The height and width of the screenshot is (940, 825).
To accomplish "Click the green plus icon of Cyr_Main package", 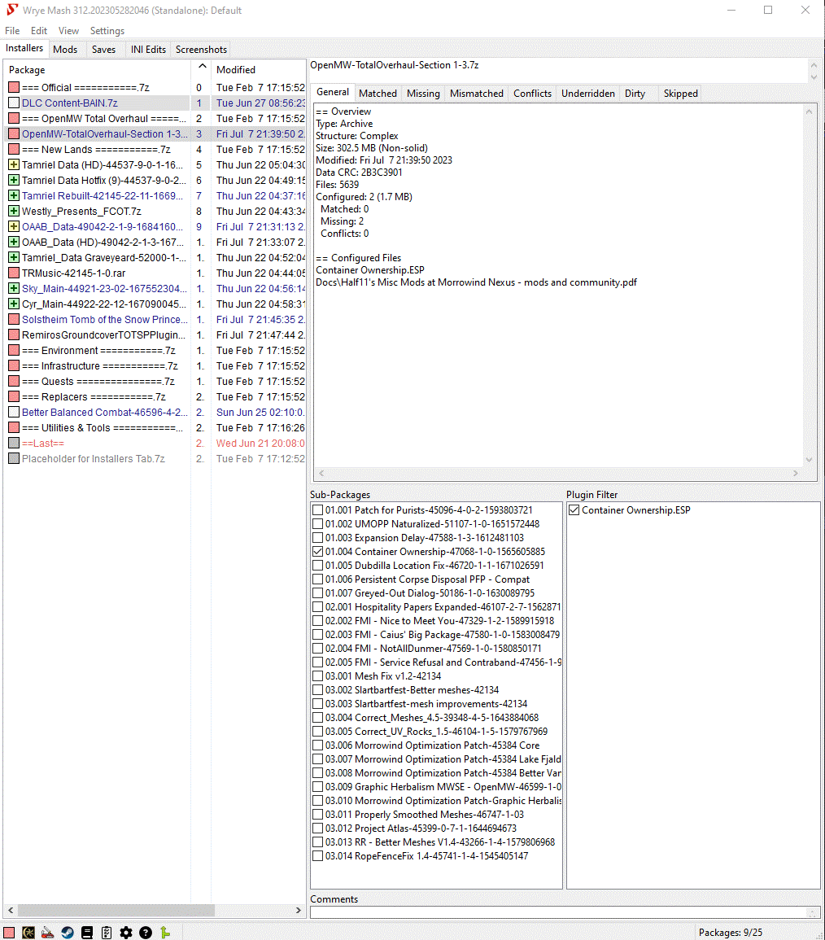I will [x=14, y=304].
